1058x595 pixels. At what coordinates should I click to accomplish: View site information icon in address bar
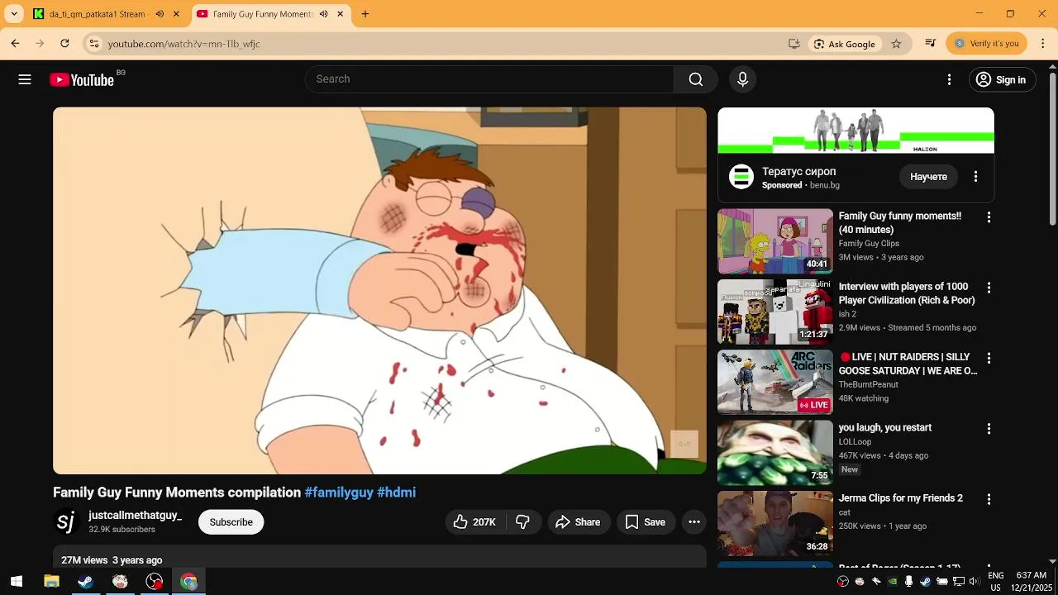pyautogui.click(x=94, y=44)
